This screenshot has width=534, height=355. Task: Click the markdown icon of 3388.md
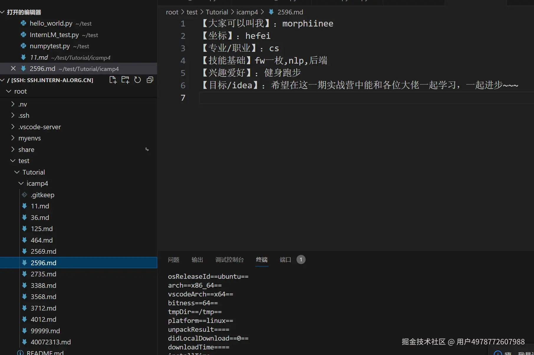coord(24,285)
